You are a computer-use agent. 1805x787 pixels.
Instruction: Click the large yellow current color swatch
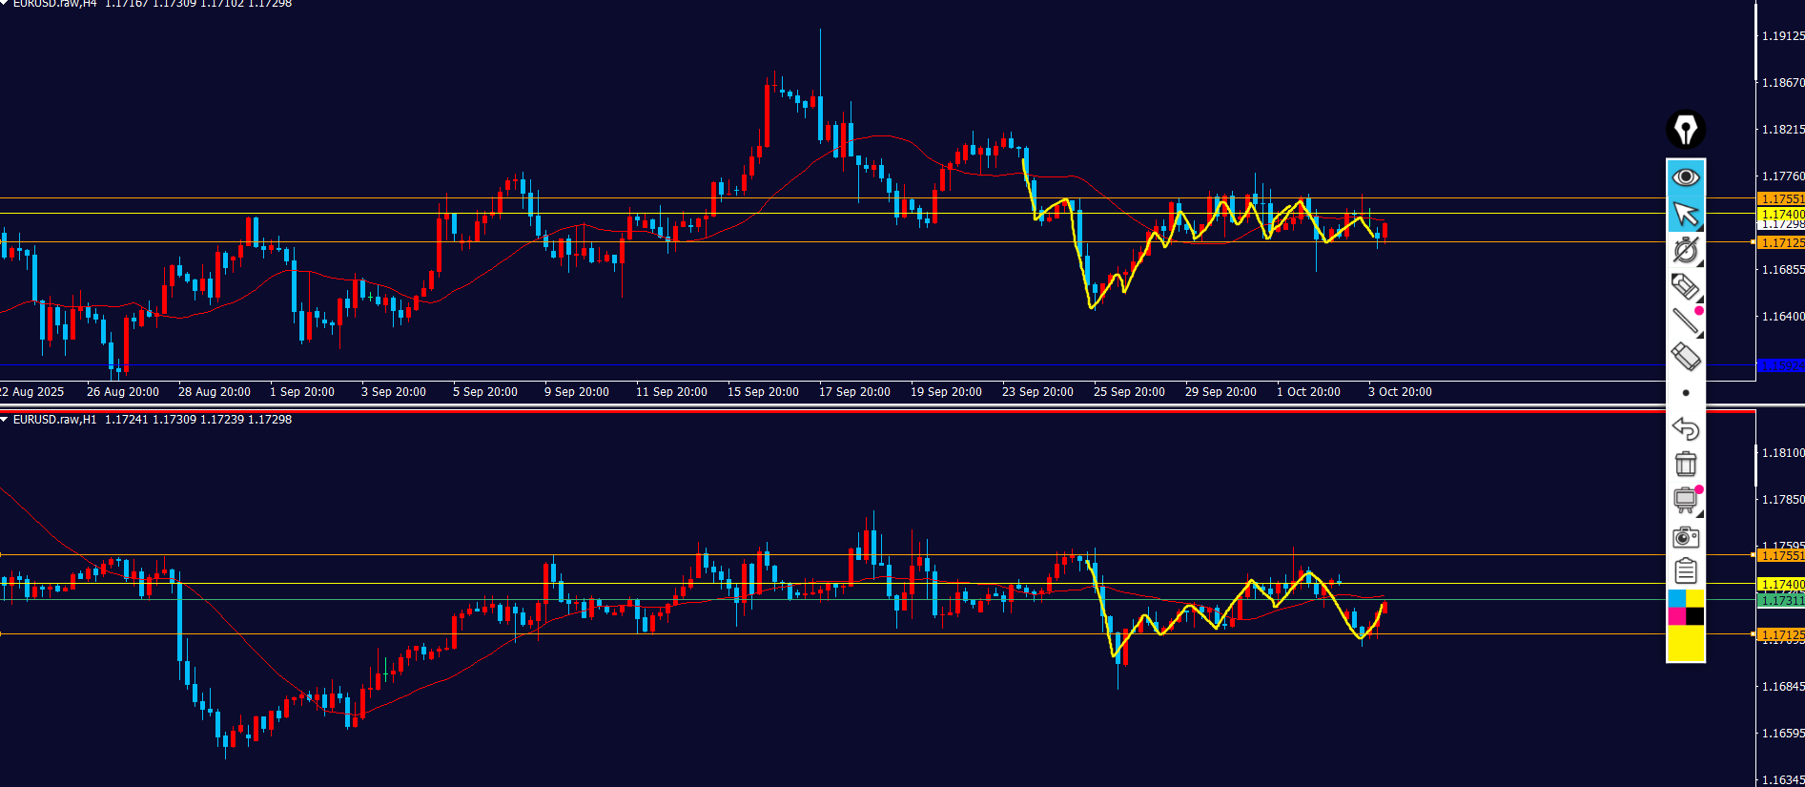pos(1685,644)
